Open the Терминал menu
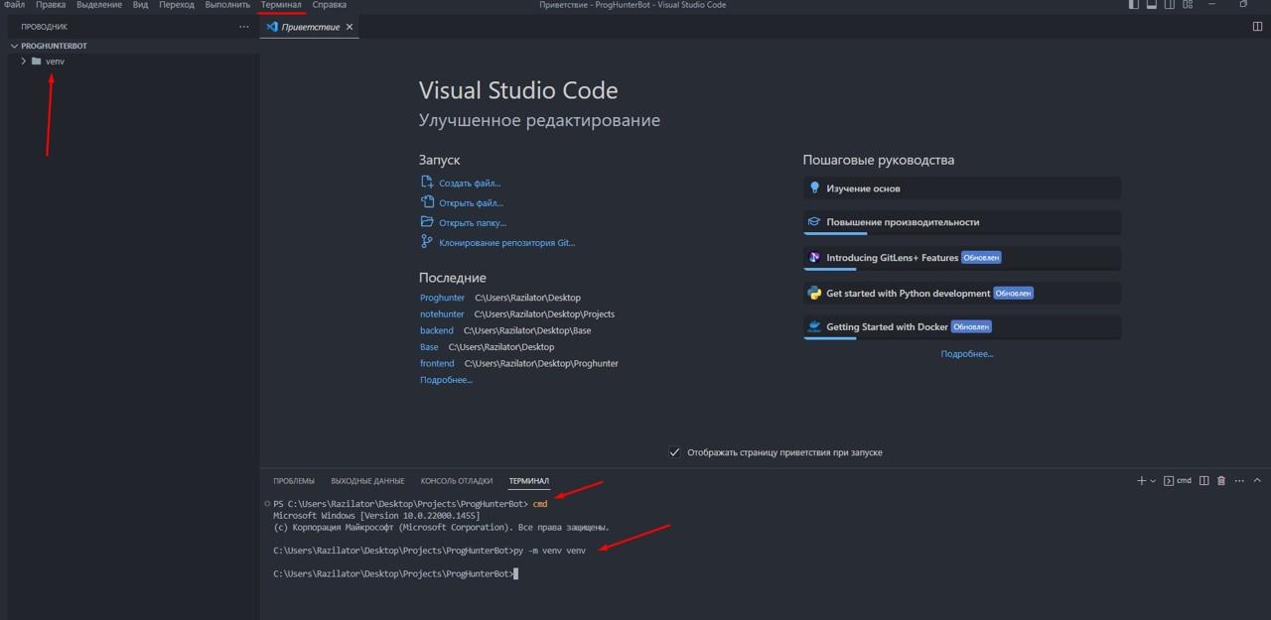The height and width of the screenshot is (620, 1271). click(281, 5)
